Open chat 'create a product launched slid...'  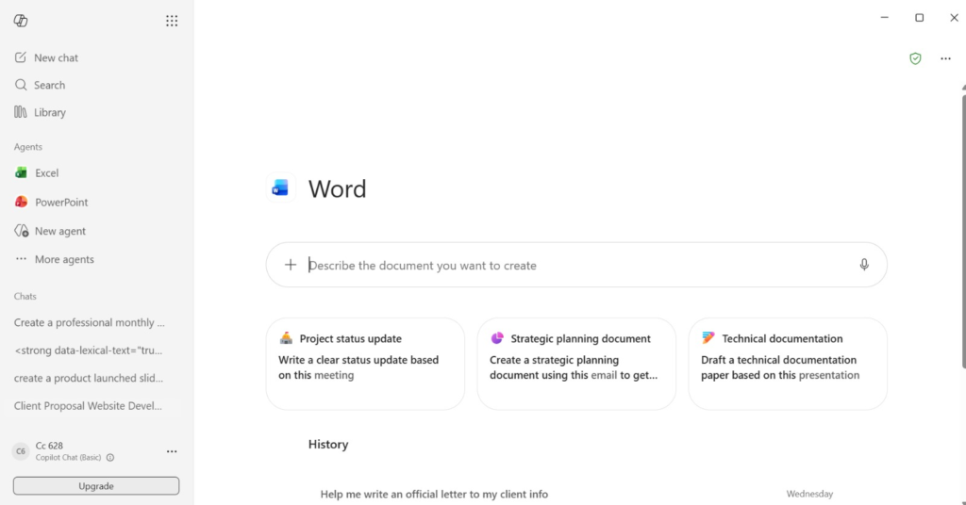pyautogui.click(x=89, y=378)
